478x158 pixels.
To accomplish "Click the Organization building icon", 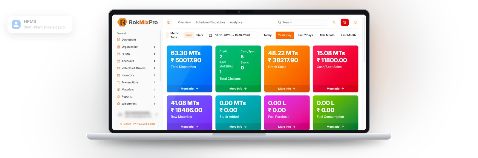I will (119, 47).
